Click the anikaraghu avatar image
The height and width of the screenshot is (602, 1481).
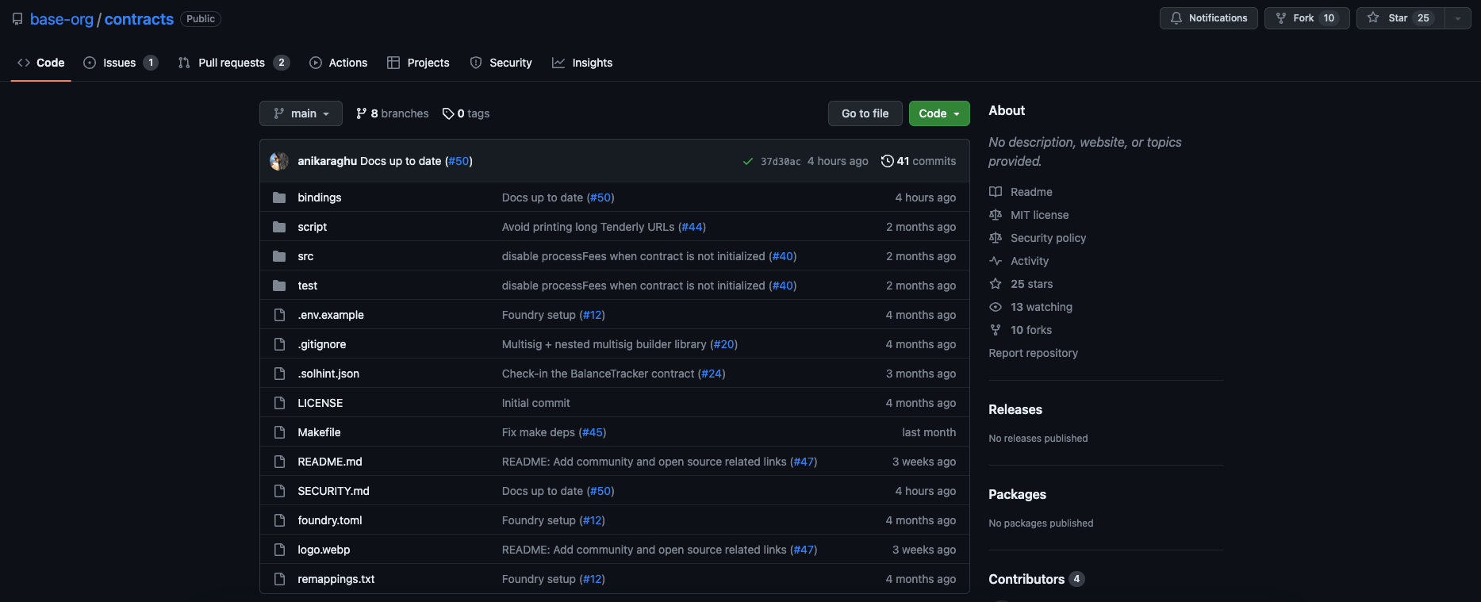pyautogui.click(x=279, y=161)
